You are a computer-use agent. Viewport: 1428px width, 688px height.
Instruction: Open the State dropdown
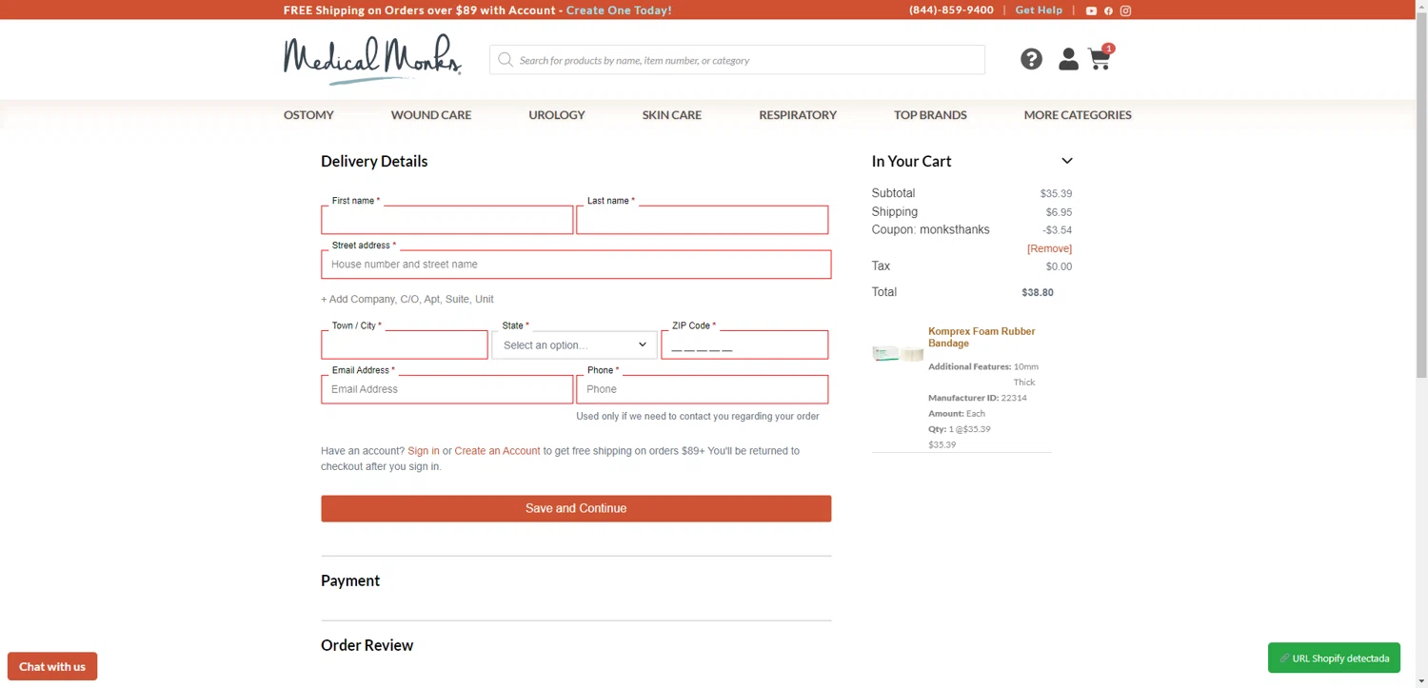(574, 344)
